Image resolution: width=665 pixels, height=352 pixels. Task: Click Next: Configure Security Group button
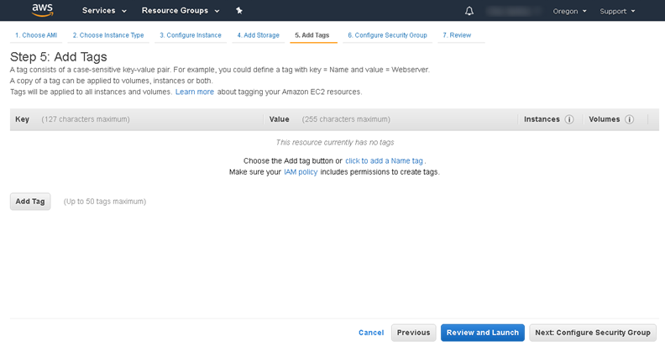pos(592,333)
